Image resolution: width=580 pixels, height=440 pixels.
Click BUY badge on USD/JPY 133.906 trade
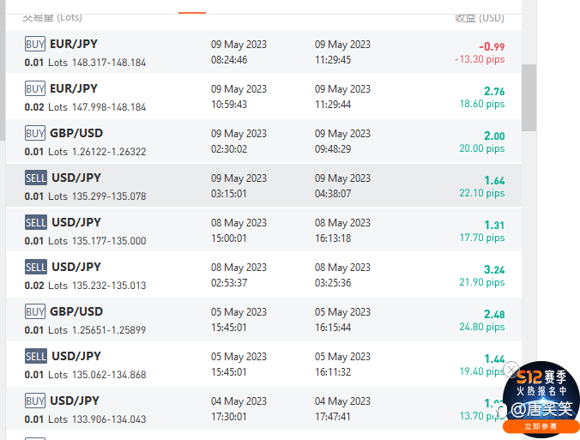pos(35,401)
